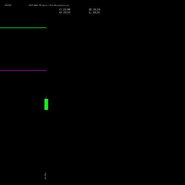The image size is (185, 185).
Task: Click the close value C: 15.90
Action: coord(65,10)
